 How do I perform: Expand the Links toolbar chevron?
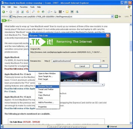click(x=131, y=16)
